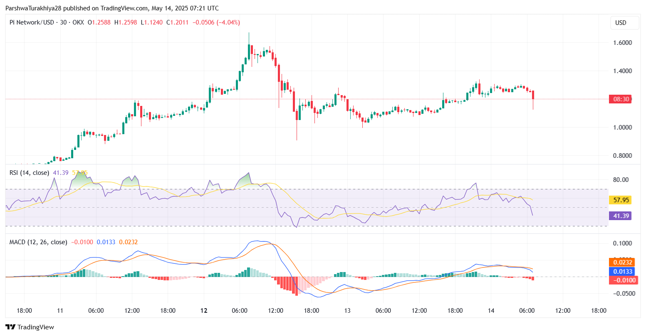Click the Pi Network/USD symbol title
Screen dimensions: 646x336
(x=32, y=22)
